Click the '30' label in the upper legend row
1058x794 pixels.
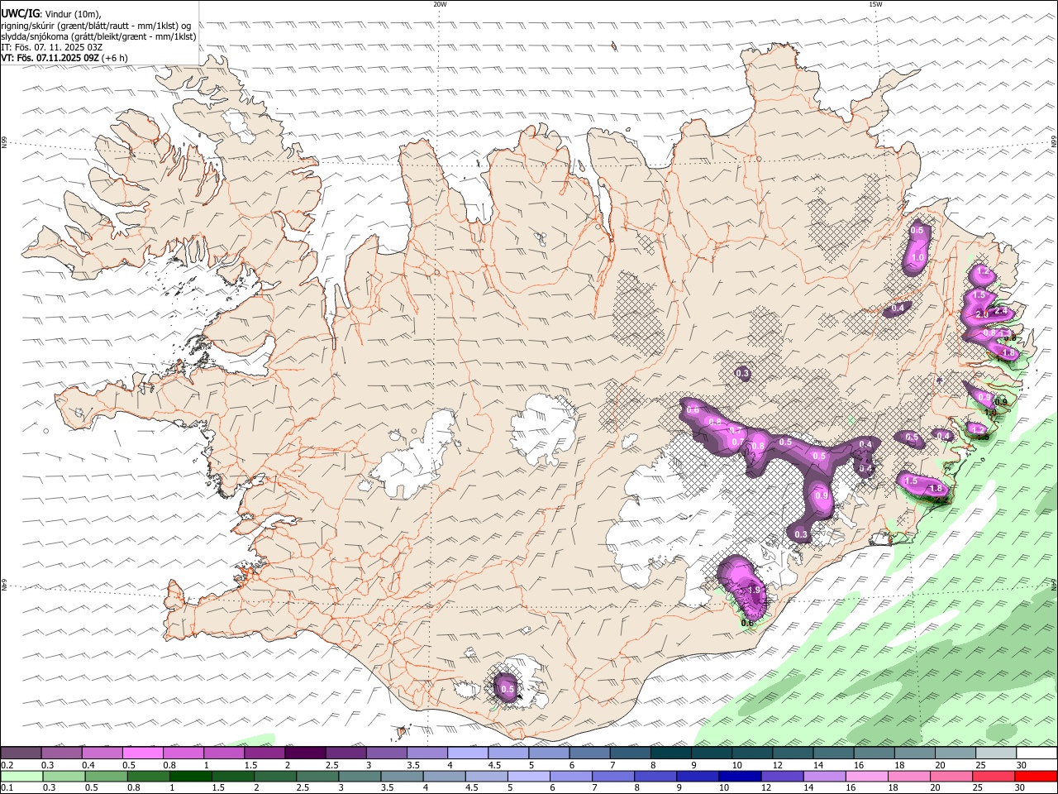click(1022, 765)
